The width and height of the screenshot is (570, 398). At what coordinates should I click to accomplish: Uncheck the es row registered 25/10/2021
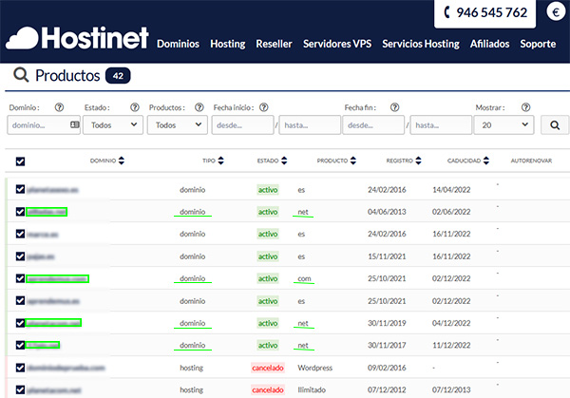pos(20,300)
